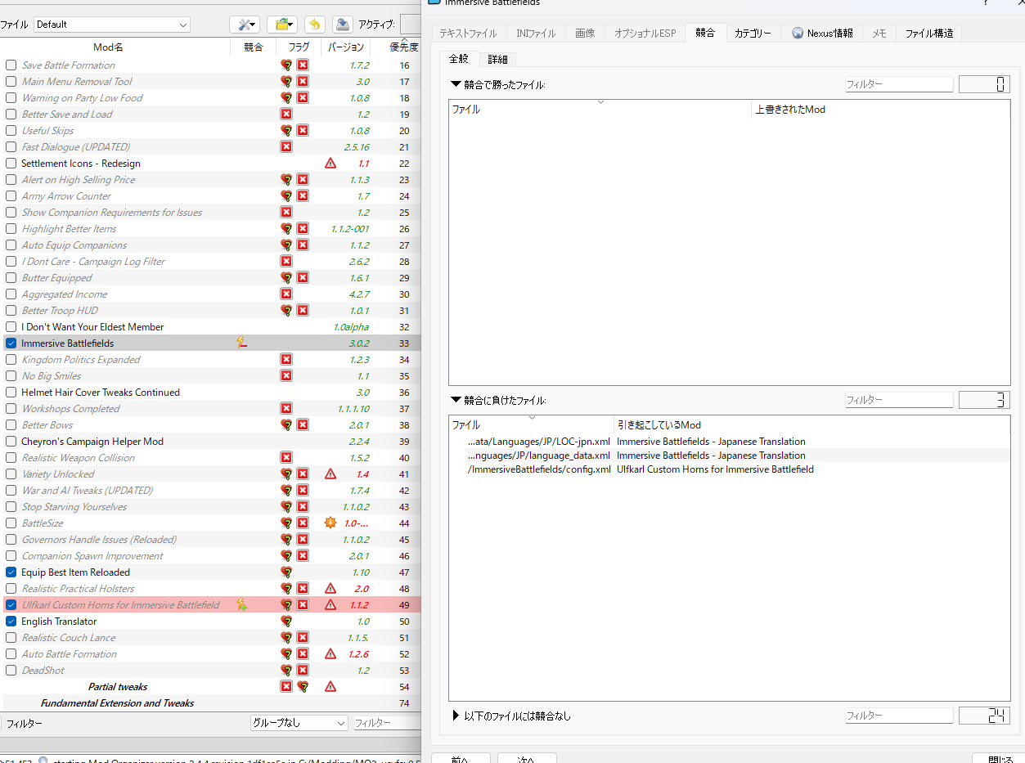1025x763 pixels.
Task: Open the オプショナルESP tab
Action: pos(645,34)
